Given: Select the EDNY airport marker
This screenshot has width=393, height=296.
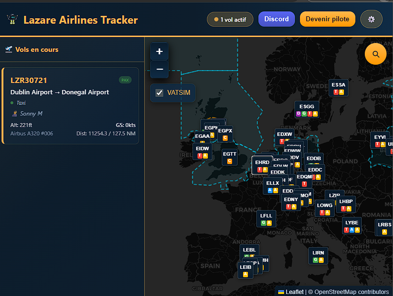Looking at the screenshot, I should point(291,203).
